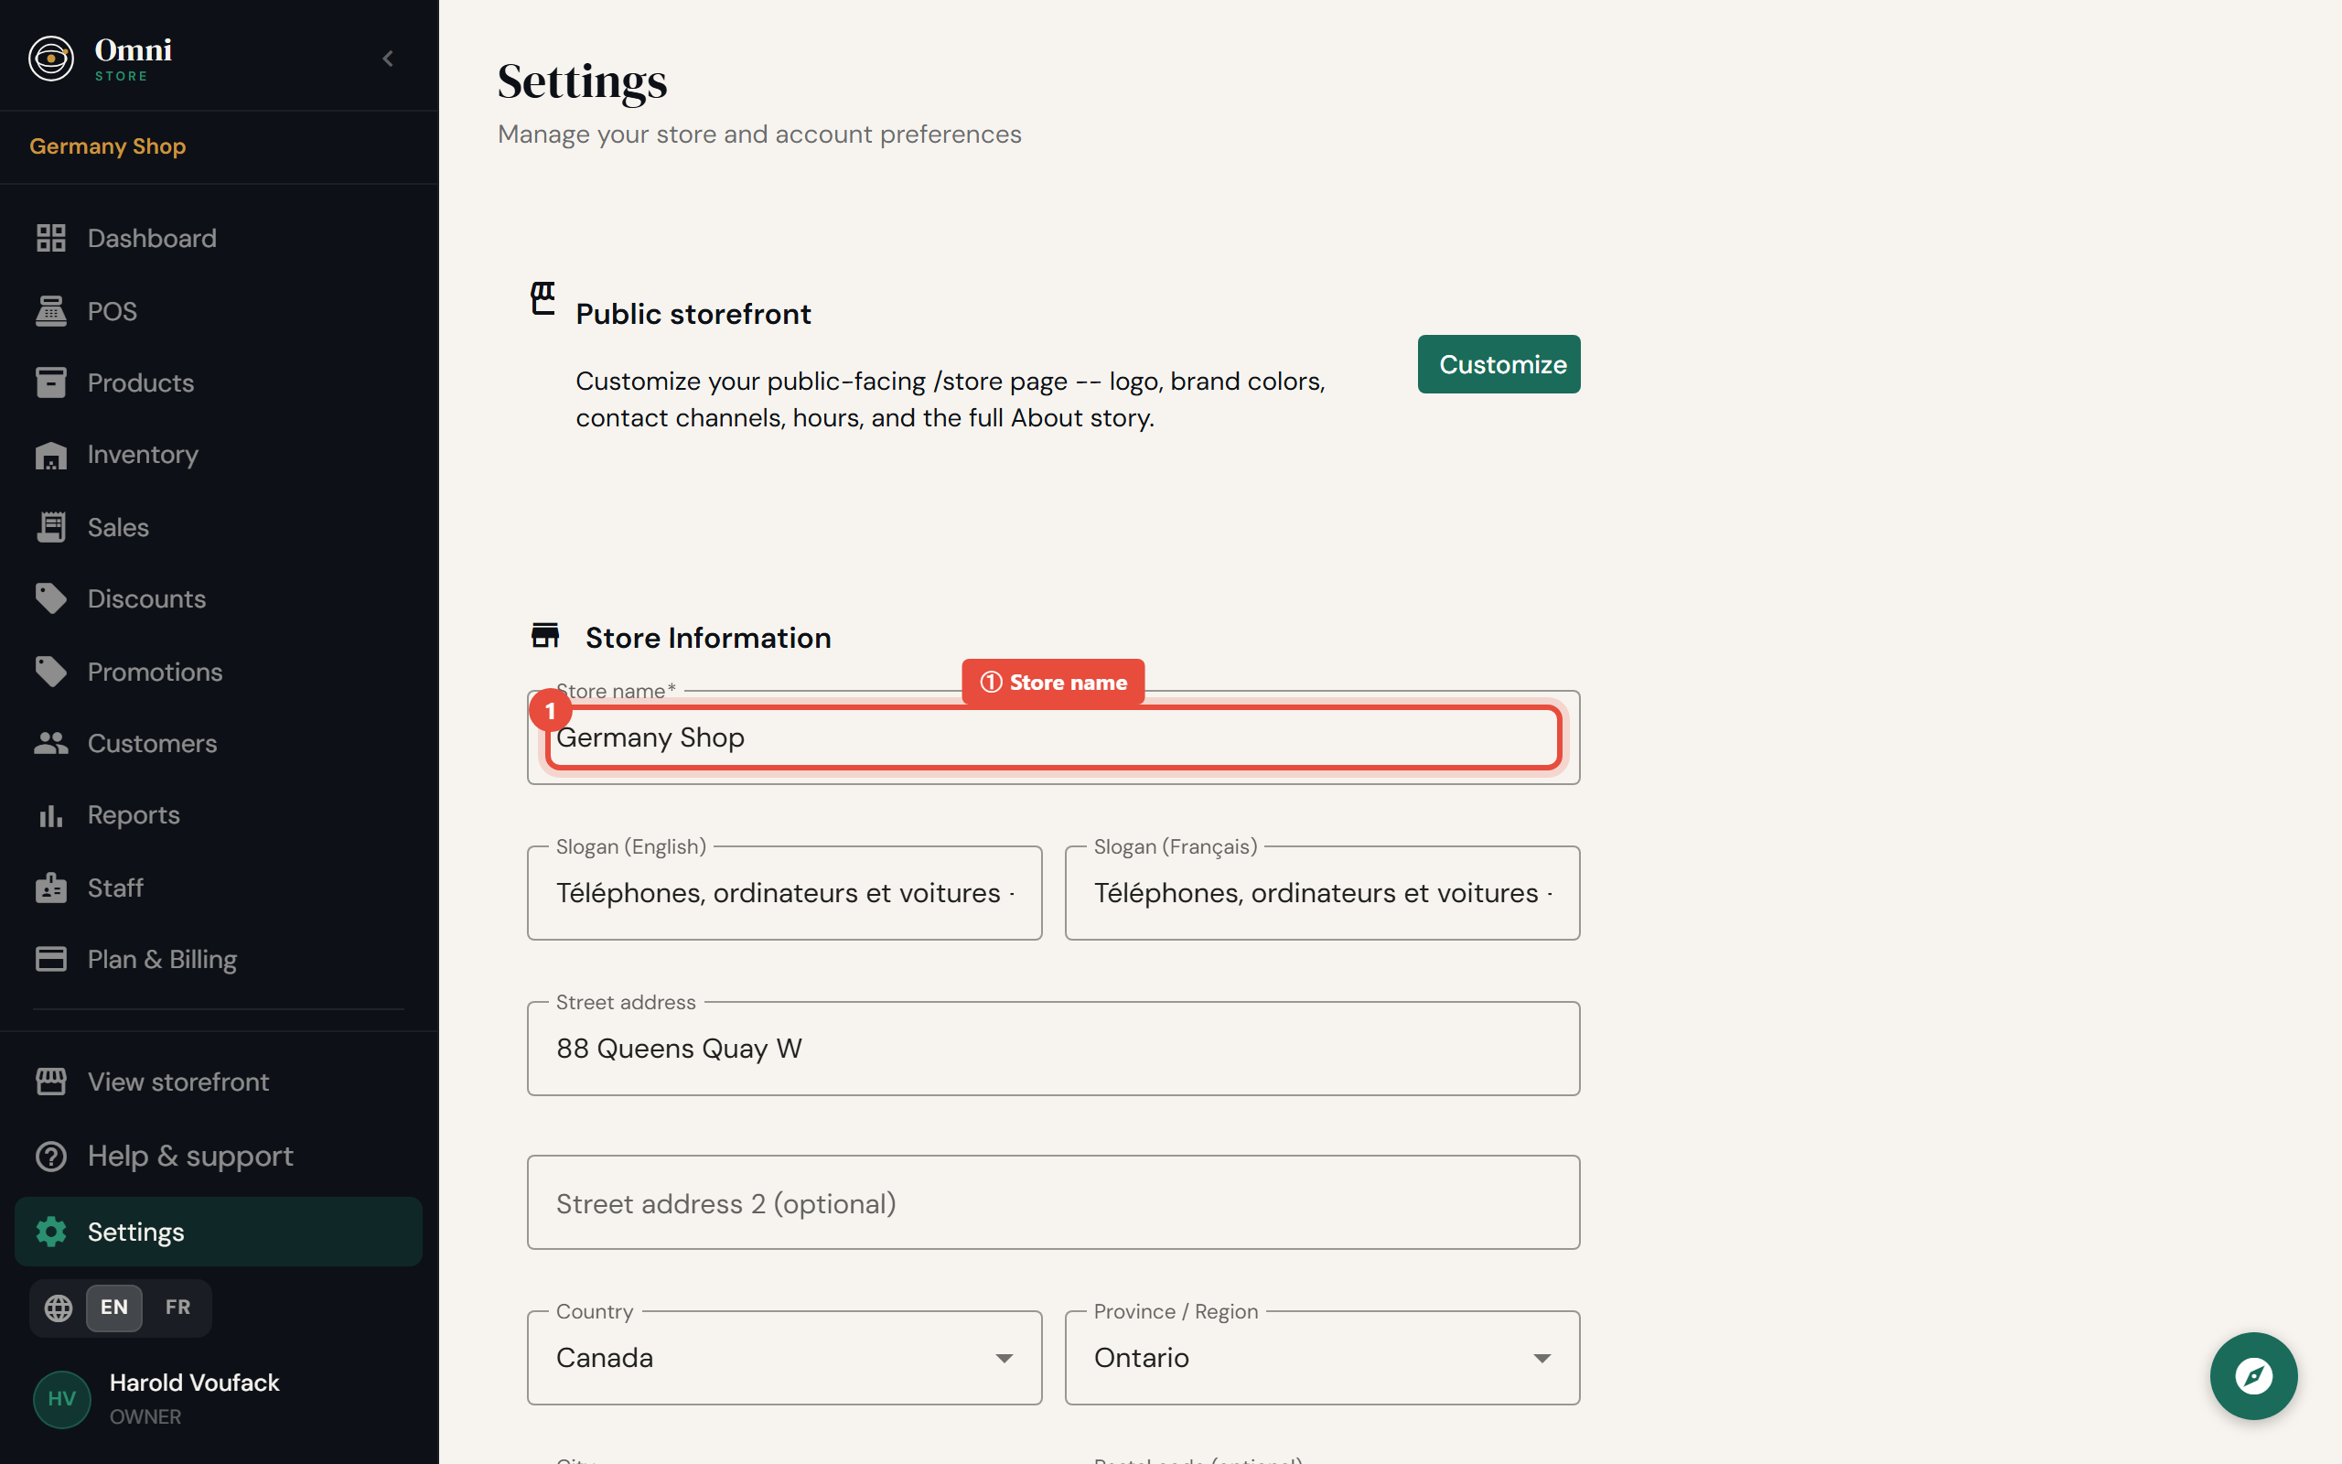2342x1464 pixels.
Task: Open the Country dropdown
Action: (x=784, y=1358)
